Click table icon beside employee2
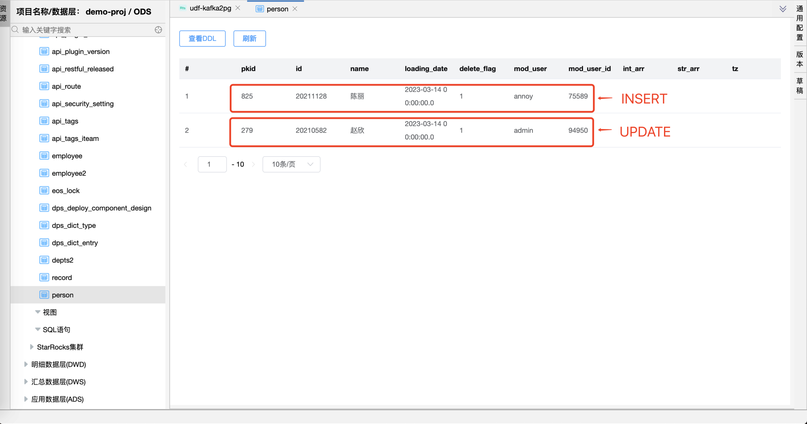 click(x=44, y=173)
